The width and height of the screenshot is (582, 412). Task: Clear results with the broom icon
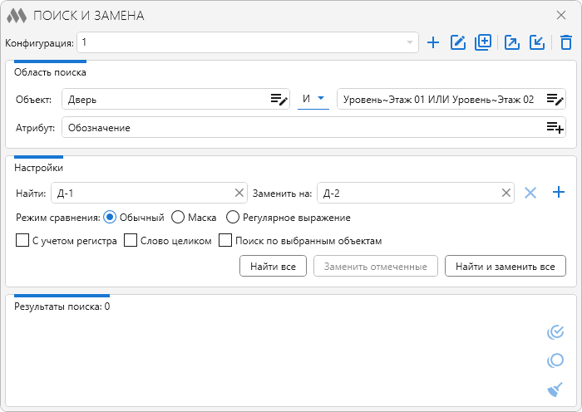(x=555, y=389)
